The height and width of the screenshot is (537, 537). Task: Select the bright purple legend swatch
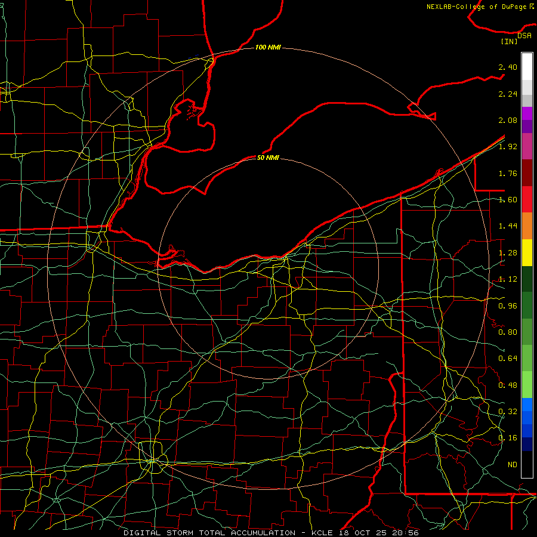(x=527, y=113)
